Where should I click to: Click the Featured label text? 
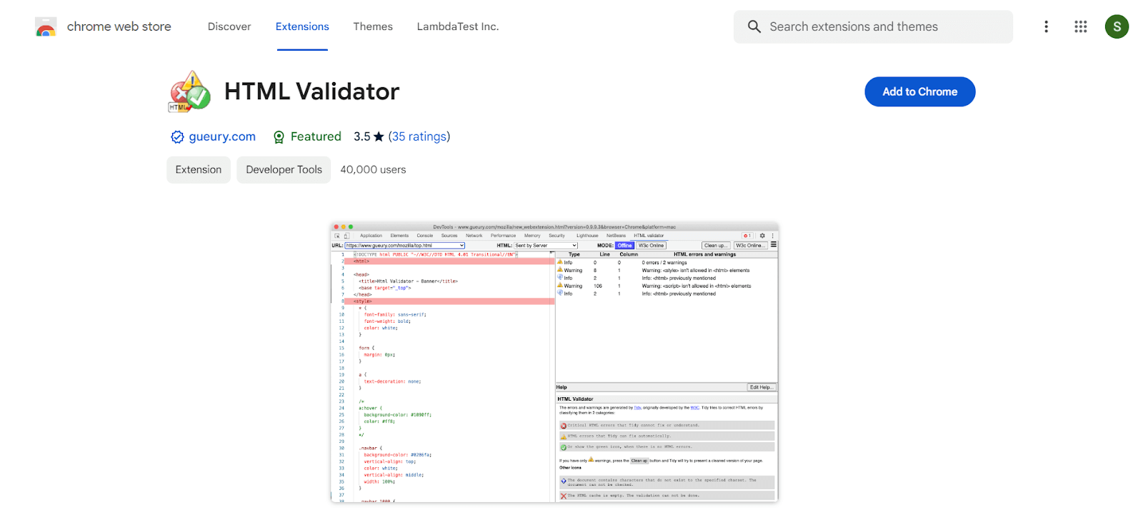[316, 136]
